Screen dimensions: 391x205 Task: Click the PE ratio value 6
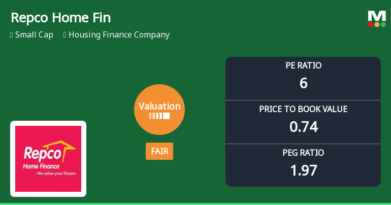(303, 83)
